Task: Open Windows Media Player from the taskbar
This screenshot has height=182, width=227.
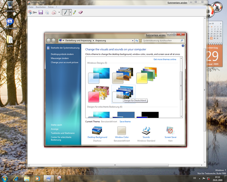Action: [37, 179]
